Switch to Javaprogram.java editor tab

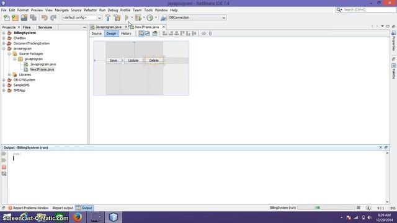tap(109, 27)
